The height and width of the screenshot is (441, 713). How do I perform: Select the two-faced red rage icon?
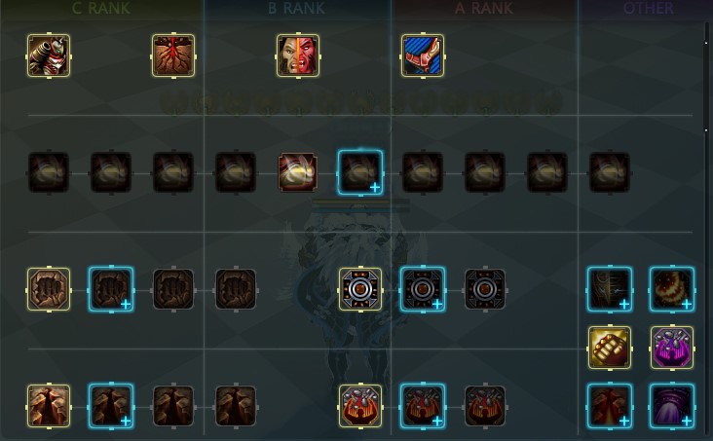point(298,55)
